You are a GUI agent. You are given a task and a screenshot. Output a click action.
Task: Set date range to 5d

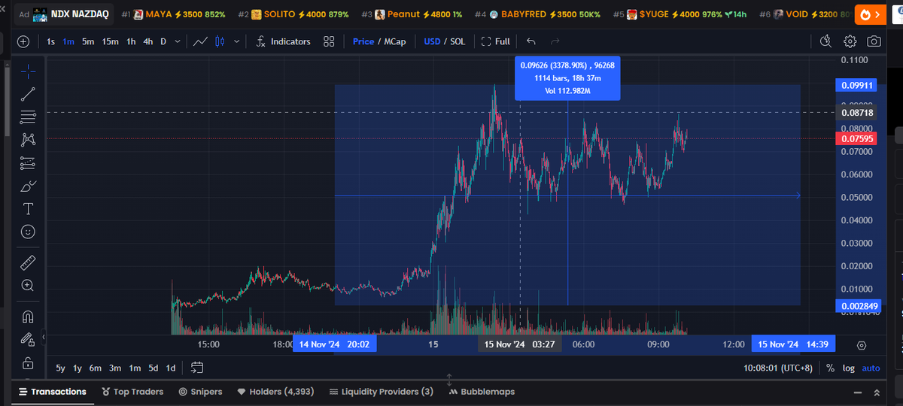pyautogui.click(x=154, y=368)
